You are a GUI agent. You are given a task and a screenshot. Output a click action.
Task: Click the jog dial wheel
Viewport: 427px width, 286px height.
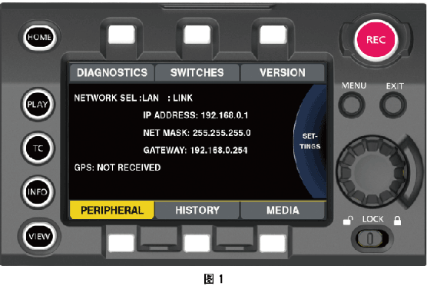[x=372, y=172]
